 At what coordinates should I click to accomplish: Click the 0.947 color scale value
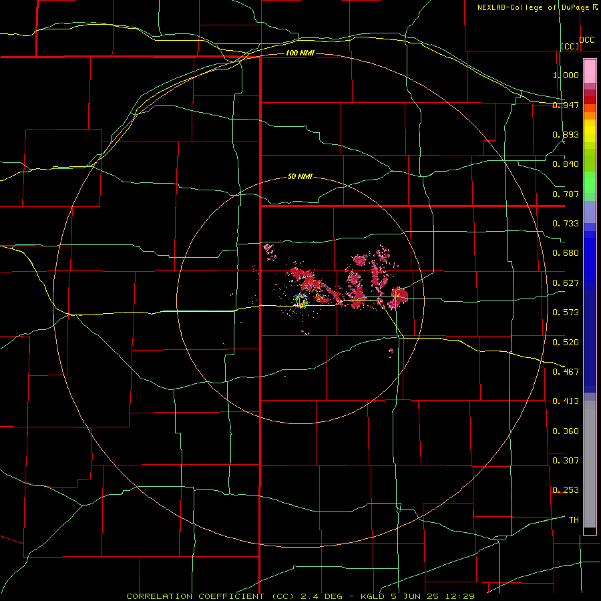coord(566,105)
